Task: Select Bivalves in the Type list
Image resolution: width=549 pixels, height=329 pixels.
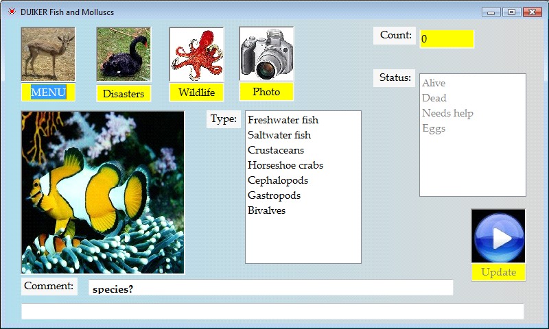Action: 266,210
